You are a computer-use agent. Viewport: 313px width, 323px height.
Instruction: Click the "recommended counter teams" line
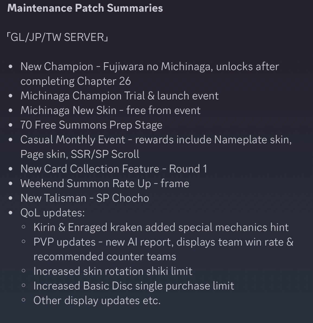coord(105,257)
